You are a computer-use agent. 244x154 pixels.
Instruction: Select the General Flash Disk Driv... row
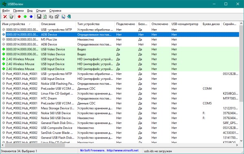click(x=120, y=123)
